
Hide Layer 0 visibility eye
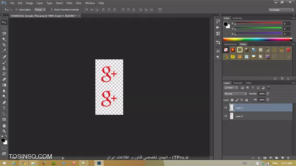tap(226, 116)
